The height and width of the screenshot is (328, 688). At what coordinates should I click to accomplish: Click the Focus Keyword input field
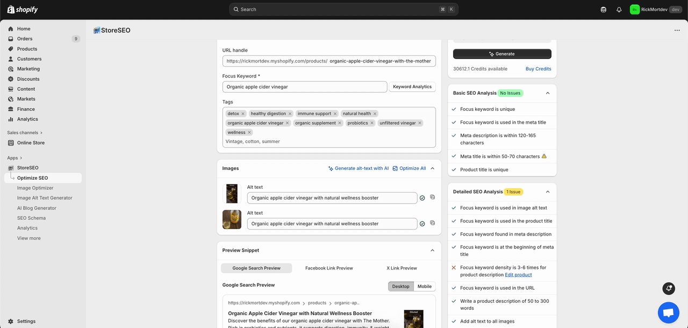(x=304, y=87)
